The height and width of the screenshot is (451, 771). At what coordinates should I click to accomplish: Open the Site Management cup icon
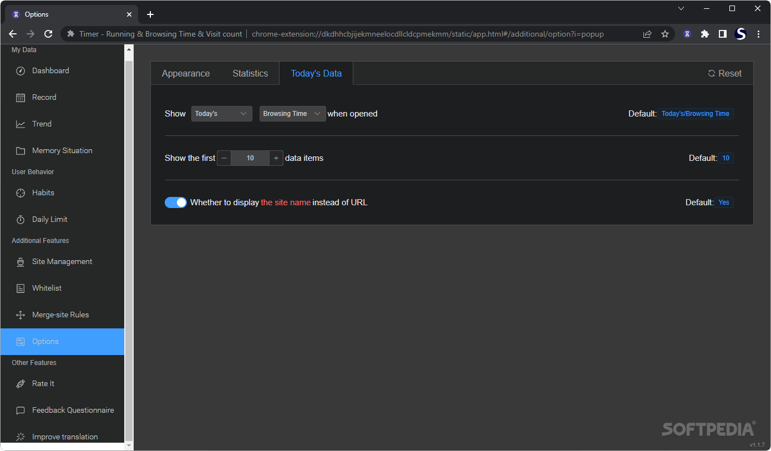point(21,262)
